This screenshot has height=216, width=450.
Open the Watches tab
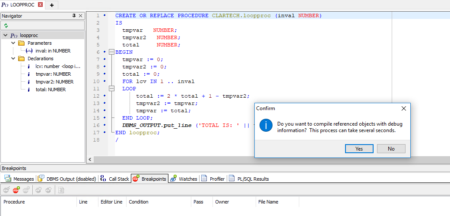click(184, 179)
